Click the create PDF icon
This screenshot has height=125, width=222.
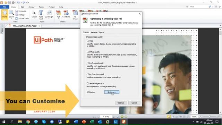(x=59, y=14)
